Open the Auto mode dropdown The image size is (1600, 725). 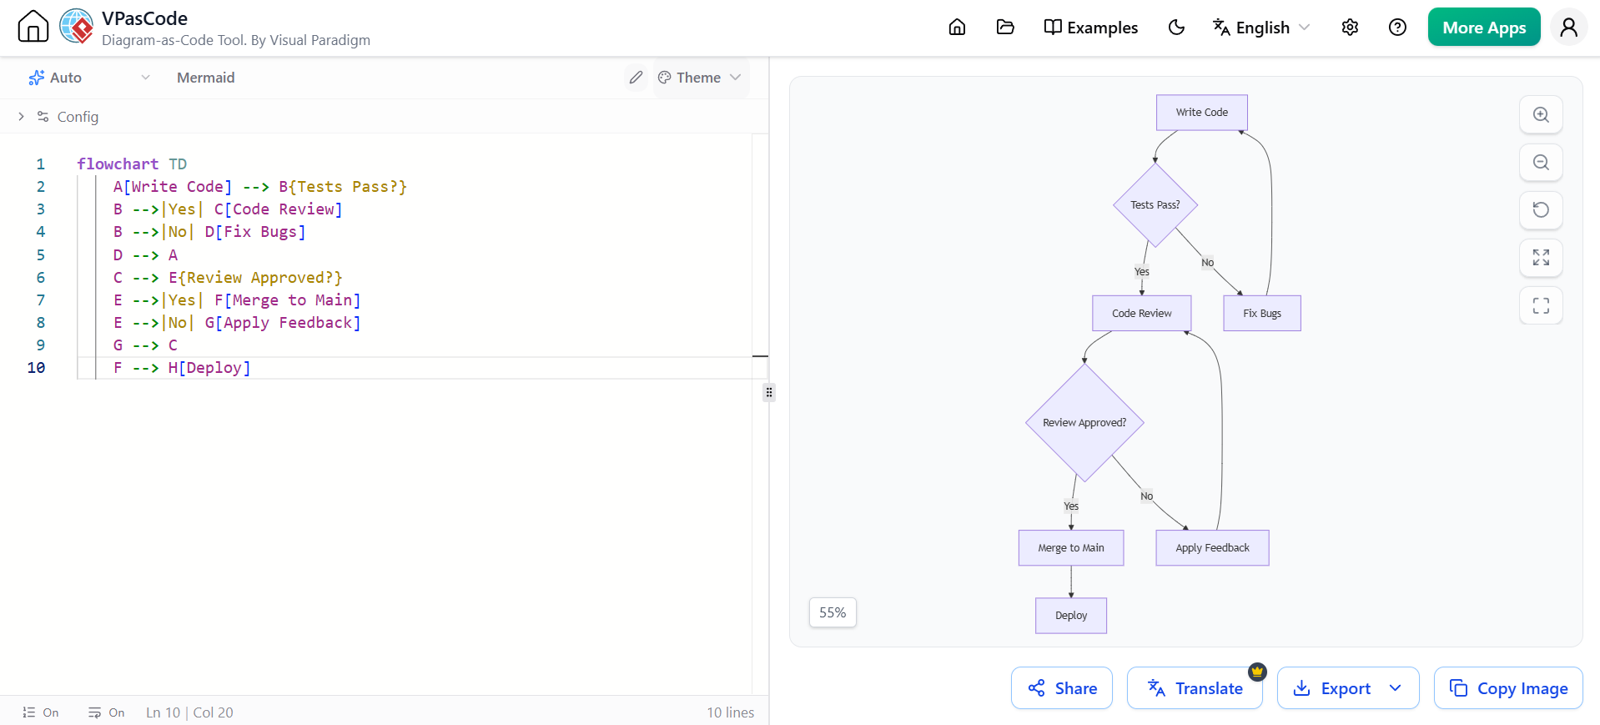click(89, 78)
